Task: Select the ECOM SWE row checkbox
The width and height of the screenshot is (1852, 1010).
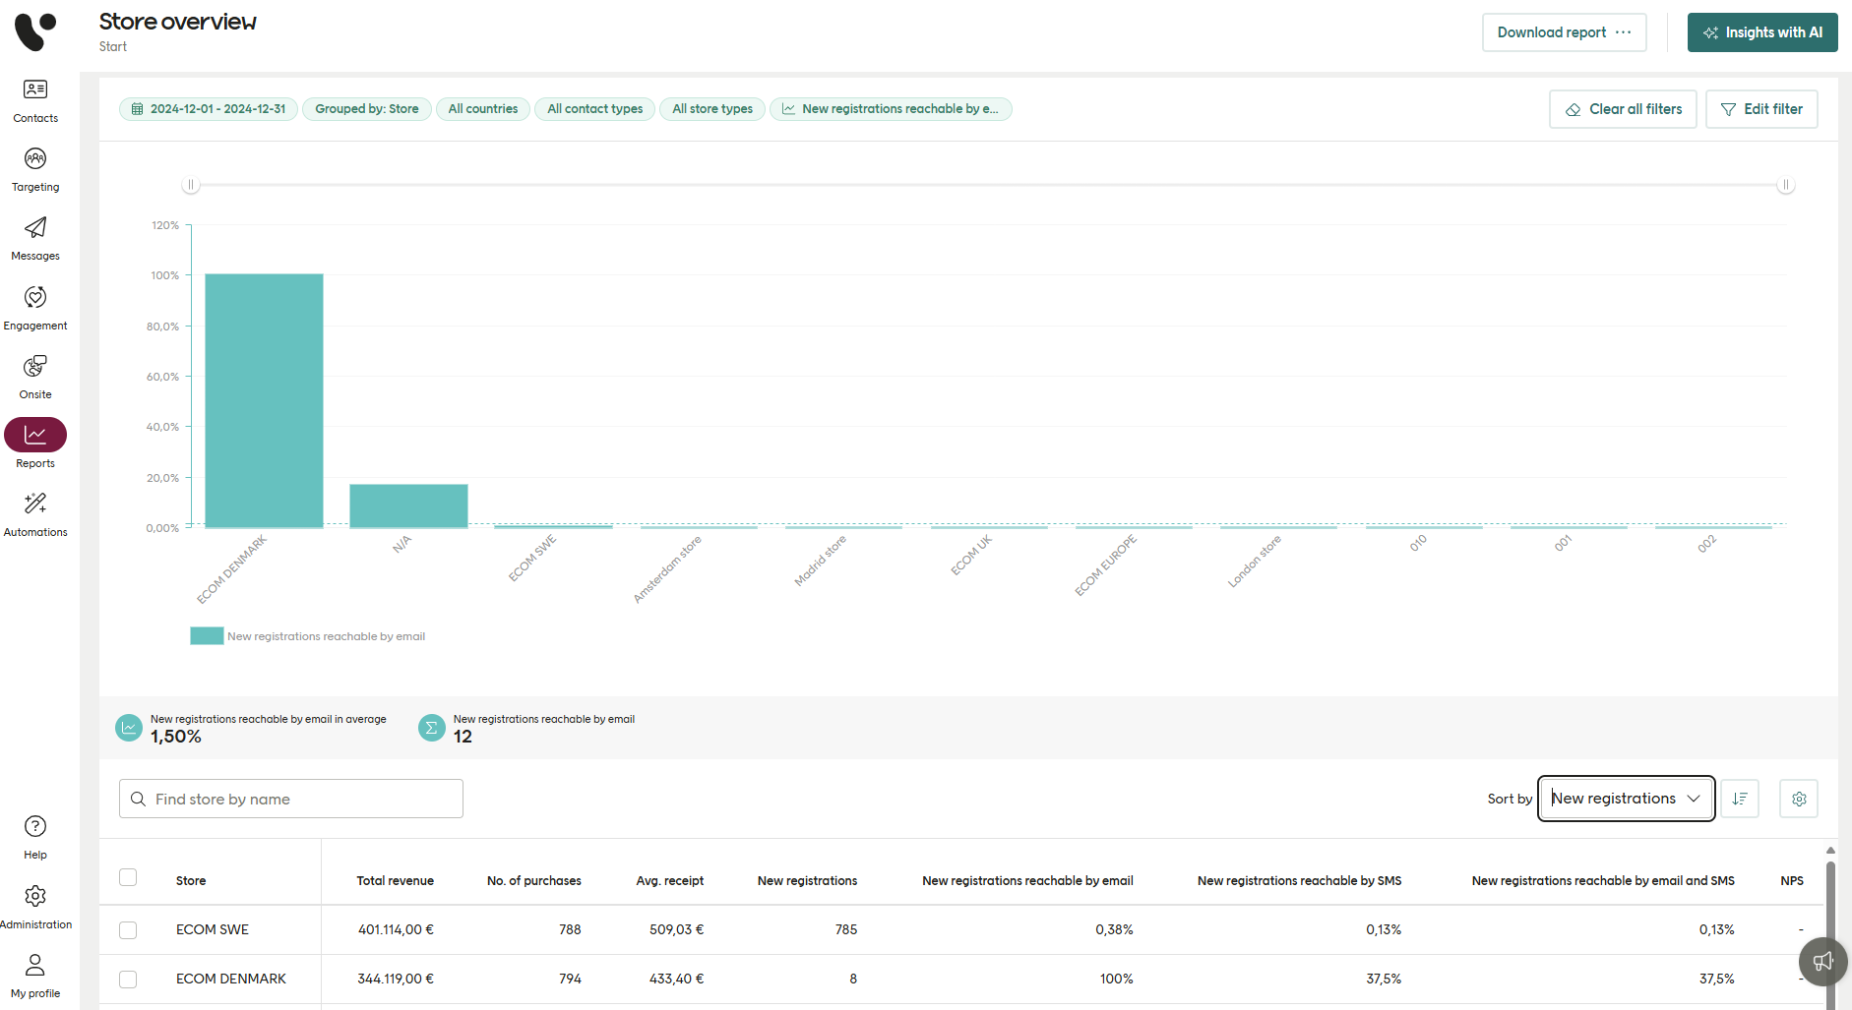Action: (128, 929)
